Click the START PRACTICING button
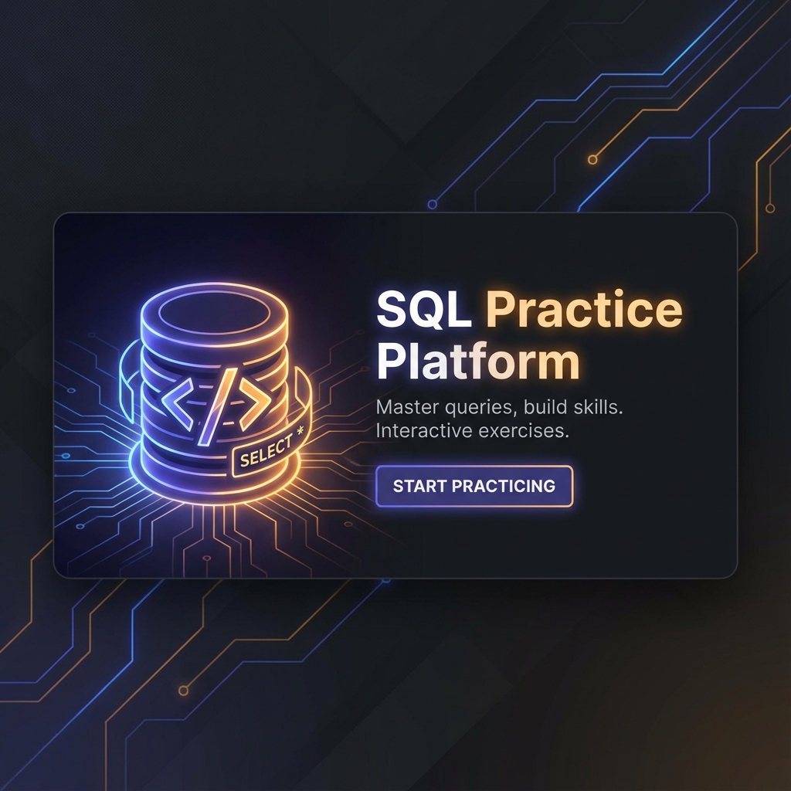This screenshot has width=791, height=791. pyautogui.click(x=474, y=486)
